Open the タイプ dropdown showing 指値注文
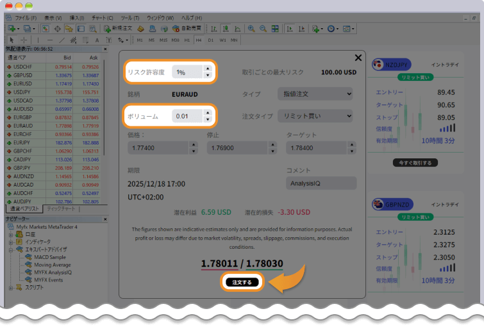Screen dimensions: 484x327 coord(315,94)
